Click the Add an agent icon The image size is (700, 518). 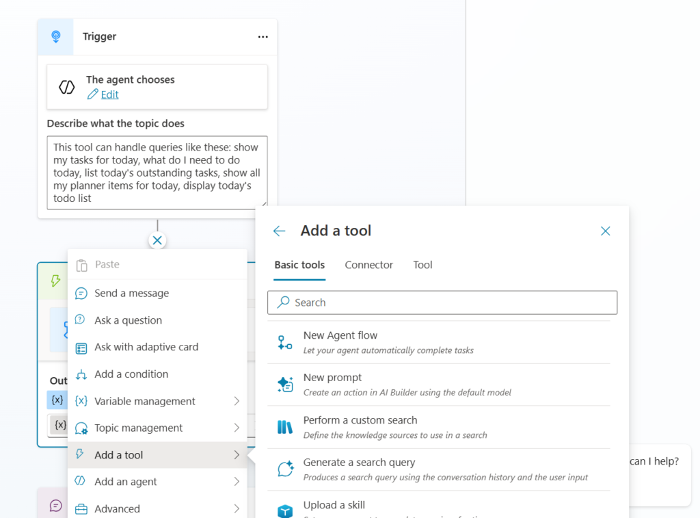click(x=81, y=481)
